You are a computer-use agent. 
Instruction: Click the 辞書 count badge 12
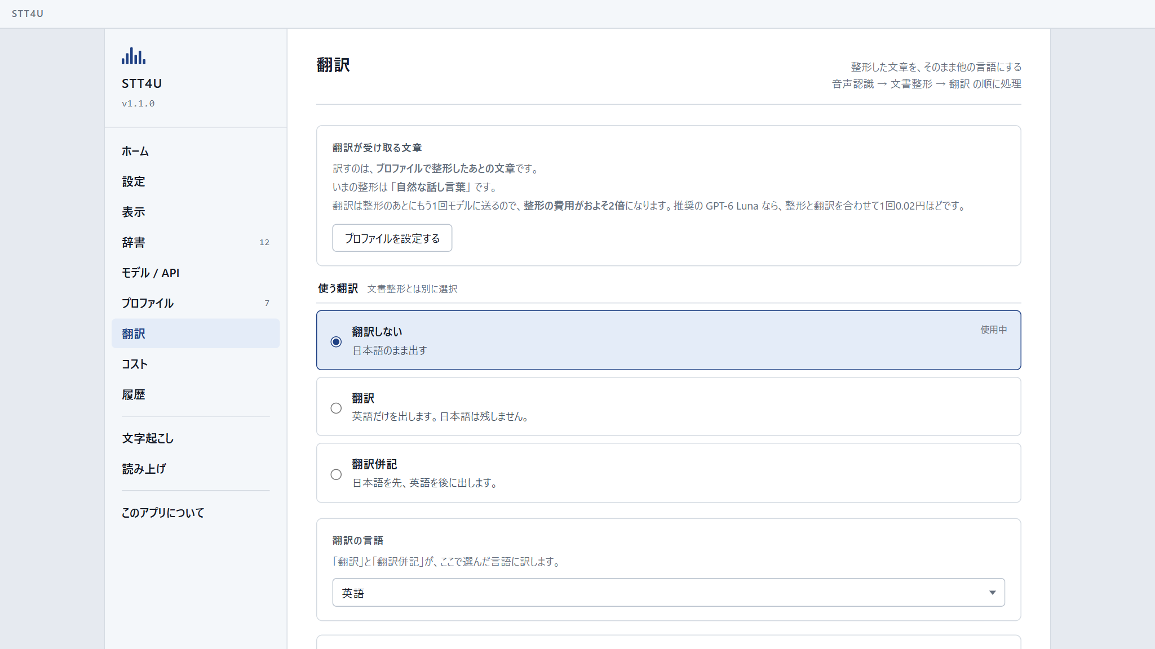click(264, 242)
